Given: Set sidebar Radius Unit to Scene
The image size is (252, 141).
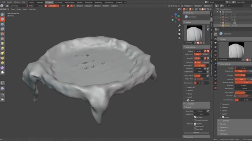Looking at the screenshot, I should [x=205, y=54].
